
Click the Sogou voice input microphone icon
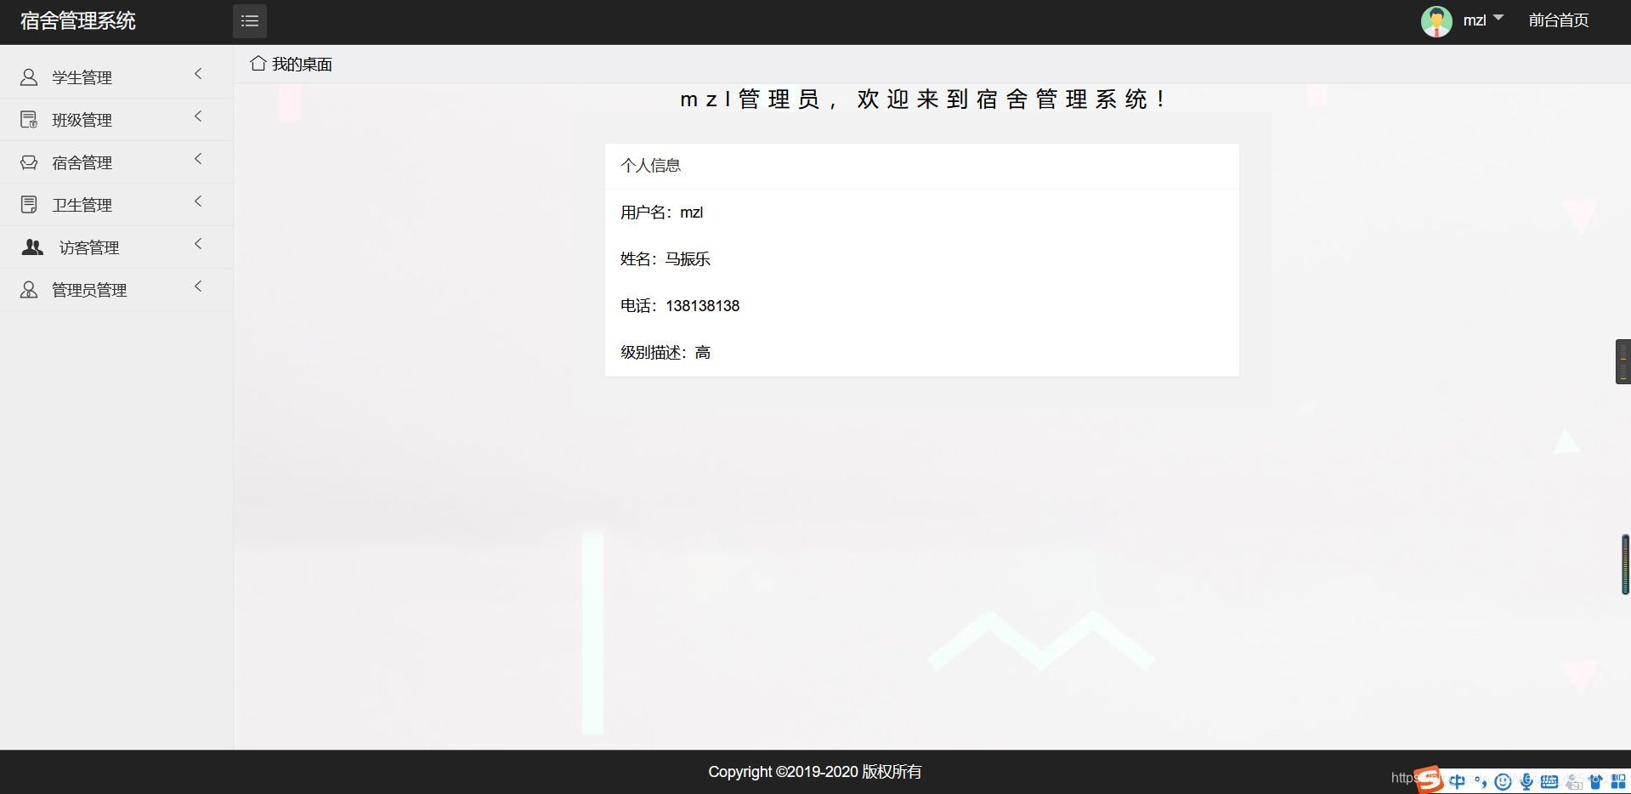1526,780
